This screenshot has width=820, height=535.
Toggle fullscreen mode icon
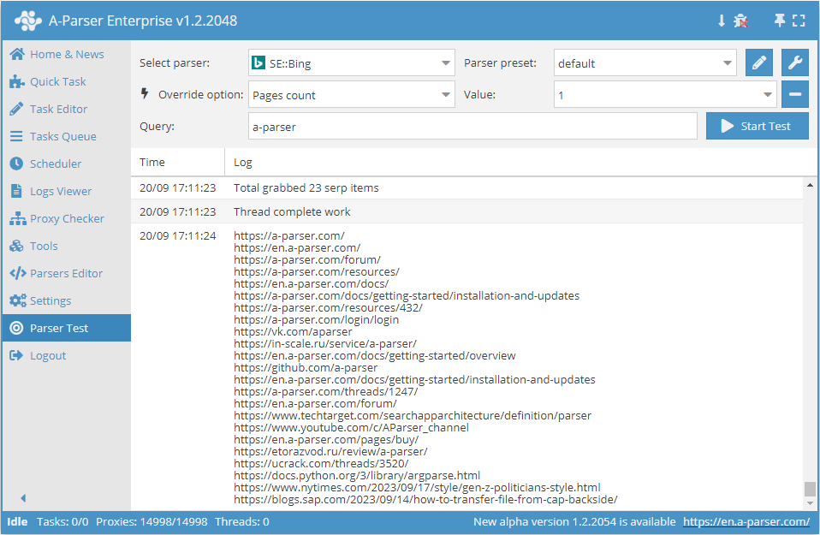pos(799,21)
